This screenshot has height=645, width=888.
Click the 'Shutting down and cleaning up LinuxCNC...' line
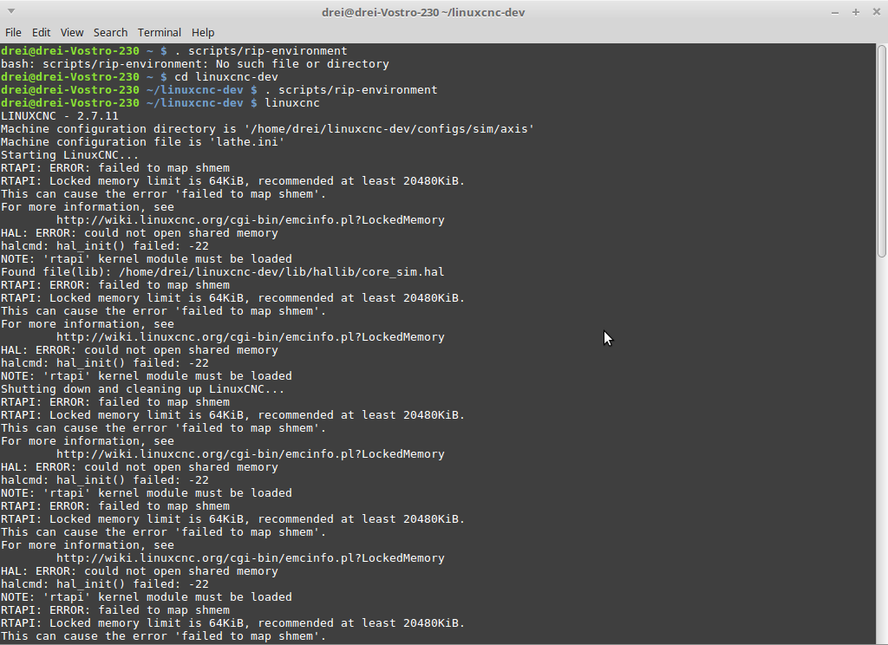143,389
